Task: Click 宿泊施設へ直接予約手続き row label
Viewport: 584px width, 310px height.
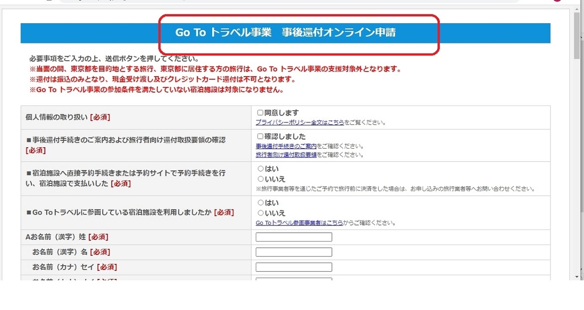Action: click(126, 178)
